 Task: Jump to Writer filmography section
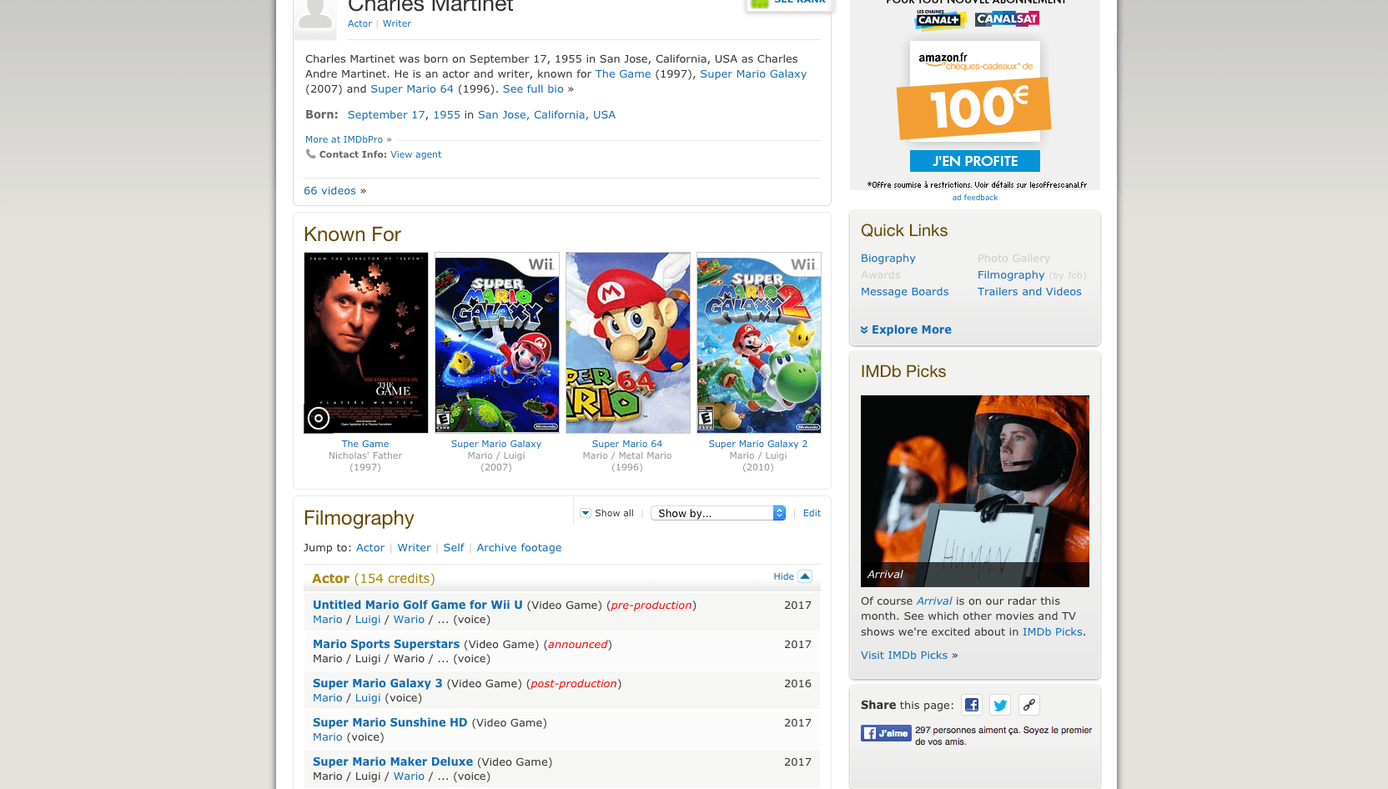[x=414, y=548]
